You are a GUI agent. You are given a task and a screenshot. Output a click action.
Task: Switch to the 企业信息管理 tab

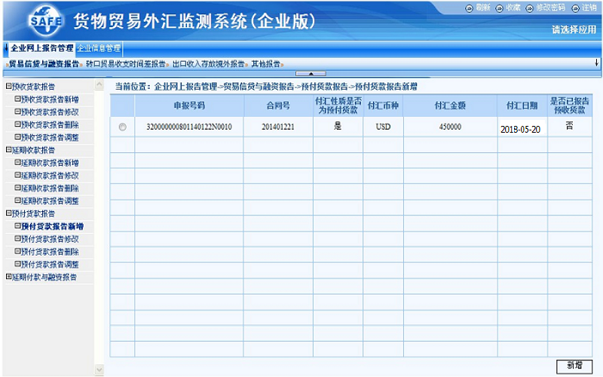[x=99, y=48]
